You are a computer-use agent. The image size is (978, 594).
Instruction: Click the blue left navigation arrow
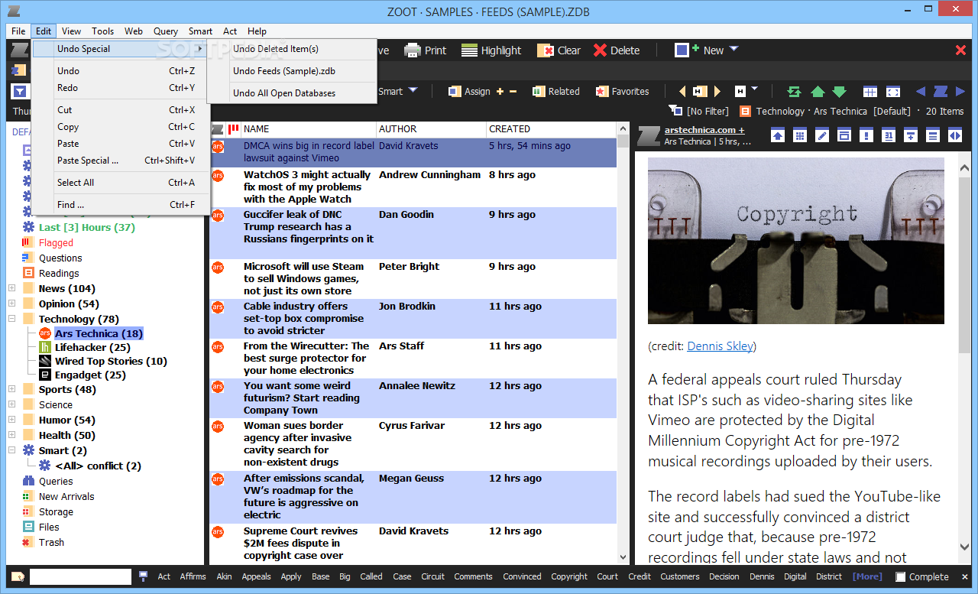click(921, 92)
